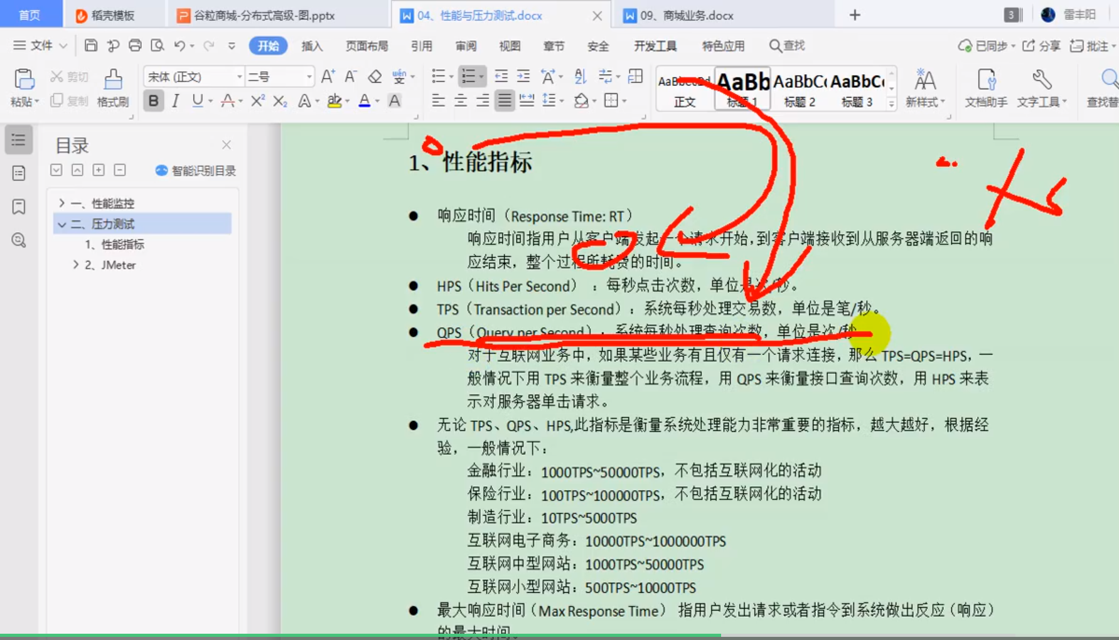Viewport: 1119px width, 640px height.
Task: Click 智能识别目录 button in outline panel
Action: click(196, 171)
